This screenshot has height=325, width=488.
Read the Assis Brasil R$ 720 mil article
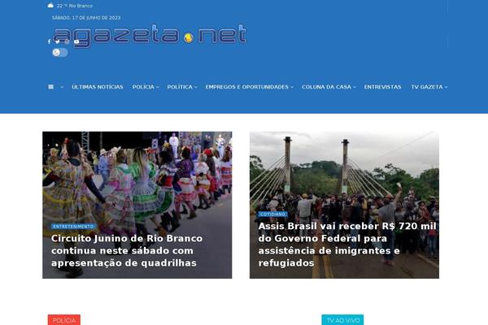pyautogui.click(x=347, y=245)
